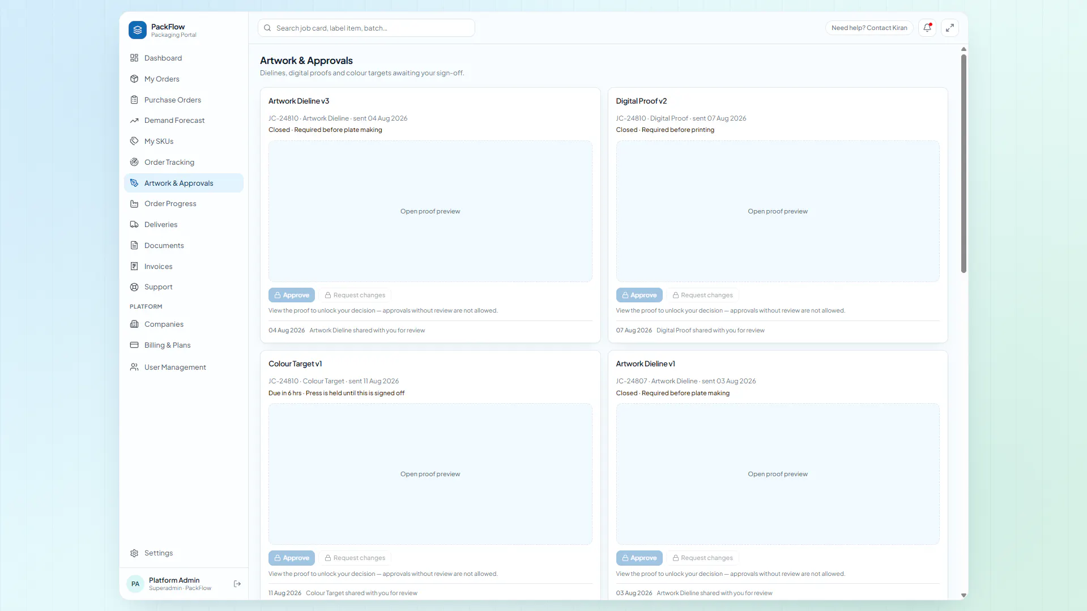Click the PackFlow logo icon
1087x611 pixels.
click(x=138, y=30)
